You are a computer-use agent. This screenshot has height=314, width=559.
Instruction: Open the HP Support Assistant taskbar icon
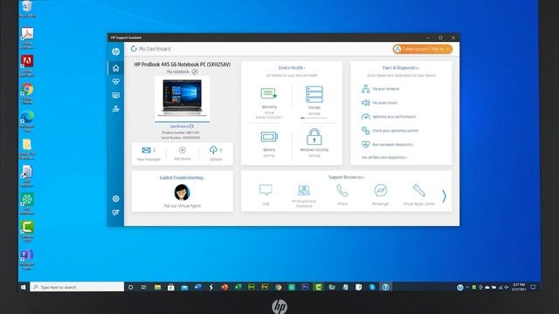[385, 287]
